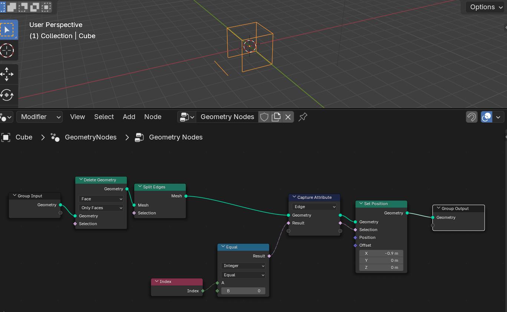Viewport: 507px width, 312px height.
Task: Toggle fake user shield for node tree
Action: click(264, 117)
